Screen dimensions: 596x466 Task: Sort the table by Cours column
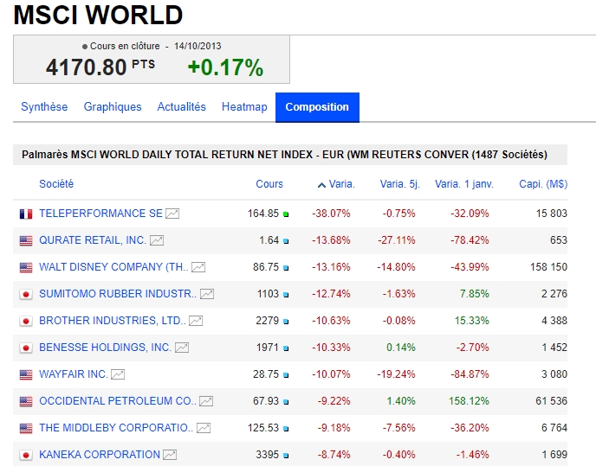click(269, 184)
